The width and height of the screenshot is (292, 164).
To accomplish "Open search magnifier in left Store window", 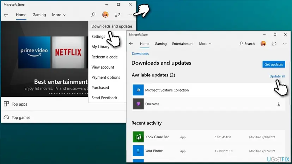I will 93,14.
